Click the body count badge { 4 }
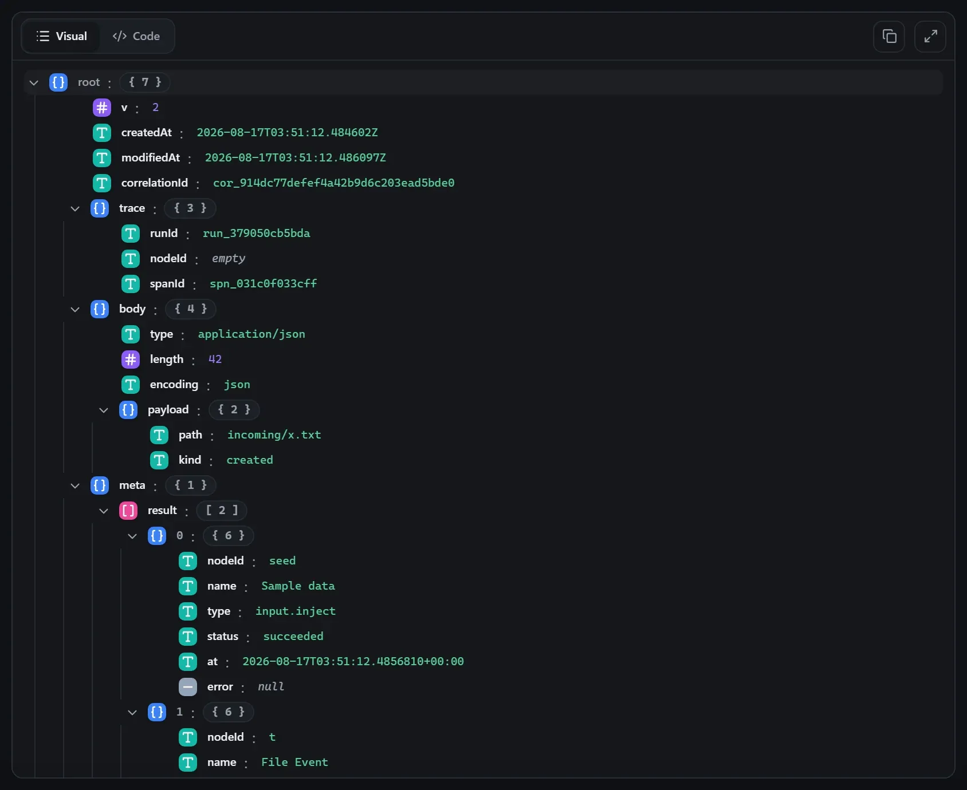The image size is (967, 790). tap(191, 309)
